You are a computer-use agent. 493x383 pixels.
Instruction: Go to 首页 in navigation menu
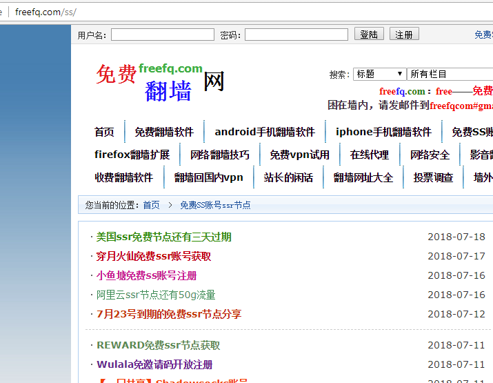(x=104, y=132)
